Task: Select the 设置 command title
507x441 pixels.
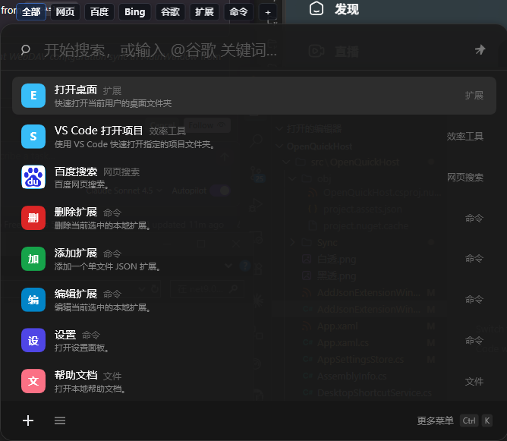Action: tap(65, 335)
